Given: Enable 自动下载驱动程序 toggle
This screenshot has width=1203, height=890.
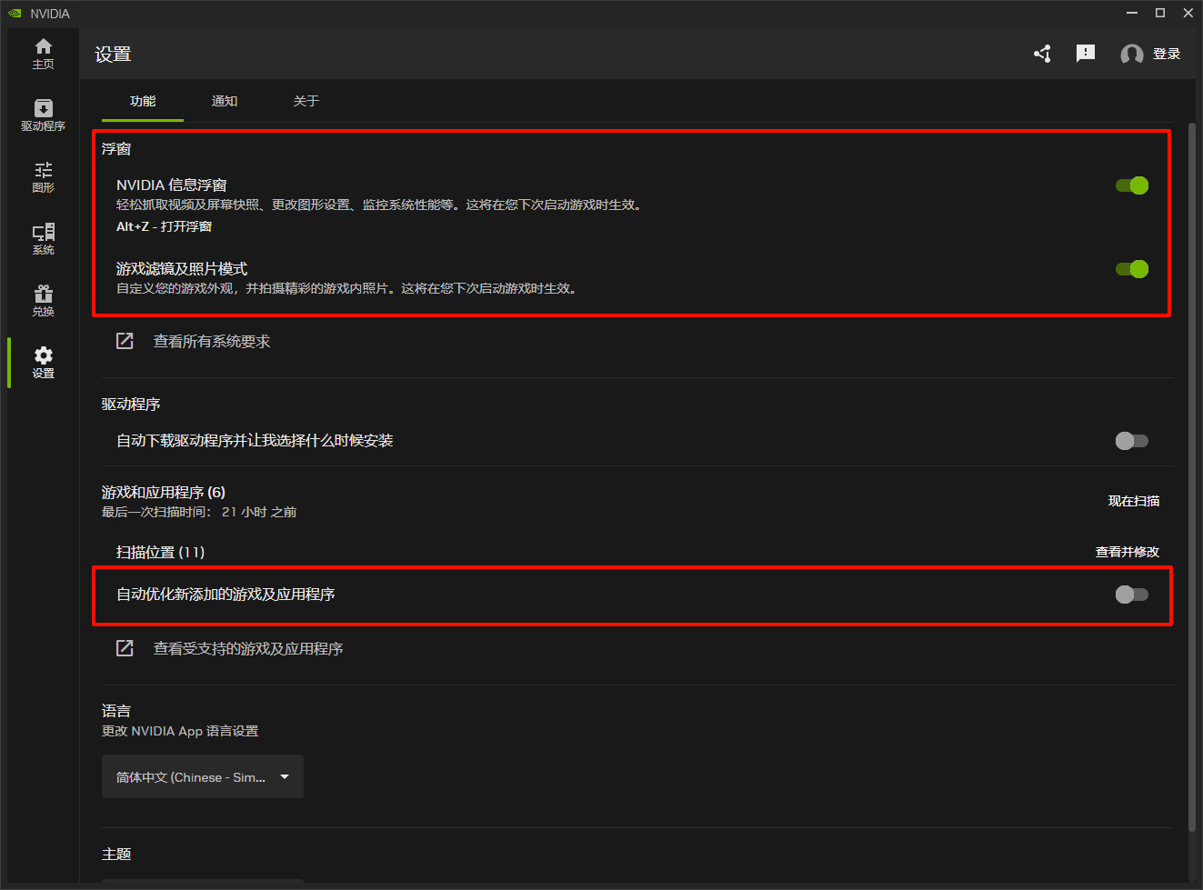Looking at the screenshot, I should tap(1132, 441).
